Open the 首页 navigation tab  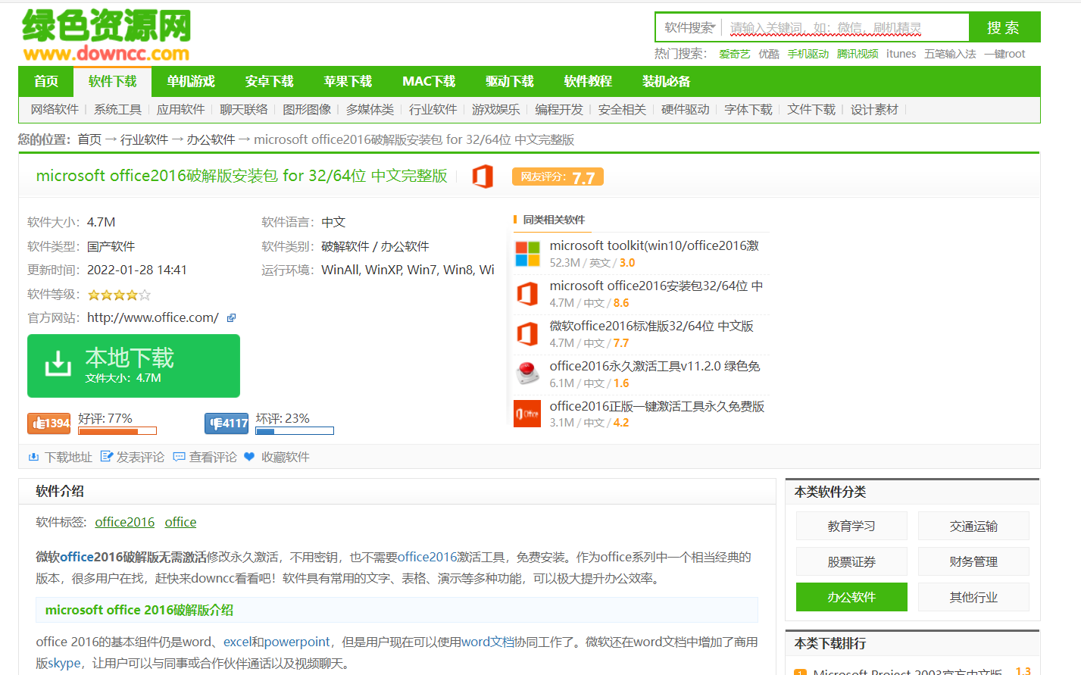click(46, 81)
